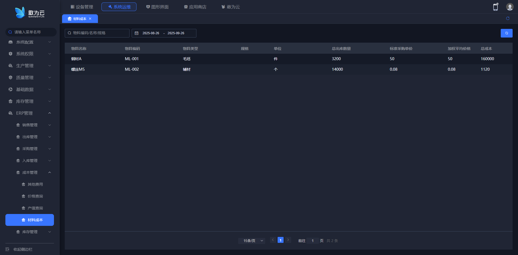This screenshot has height=255, width=518.
Task: Open the 应用商店 top menu
Action: (x=195, y=7)
